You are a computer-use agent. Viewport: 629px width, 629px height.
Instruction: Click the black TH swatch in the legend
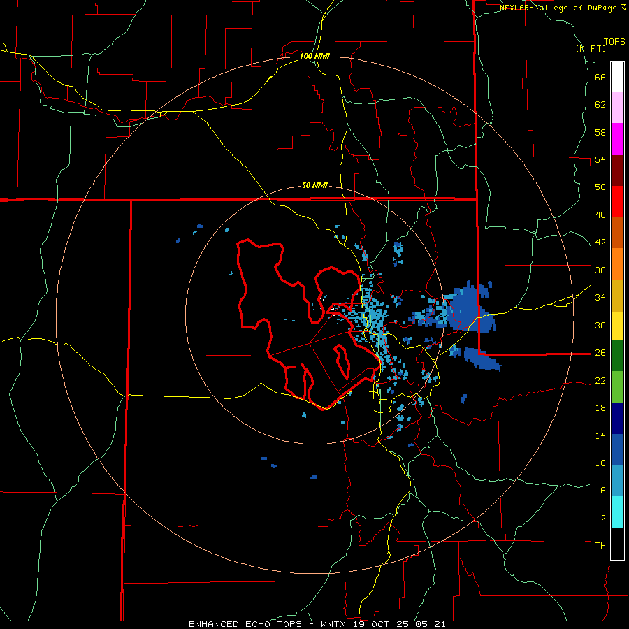617,544
